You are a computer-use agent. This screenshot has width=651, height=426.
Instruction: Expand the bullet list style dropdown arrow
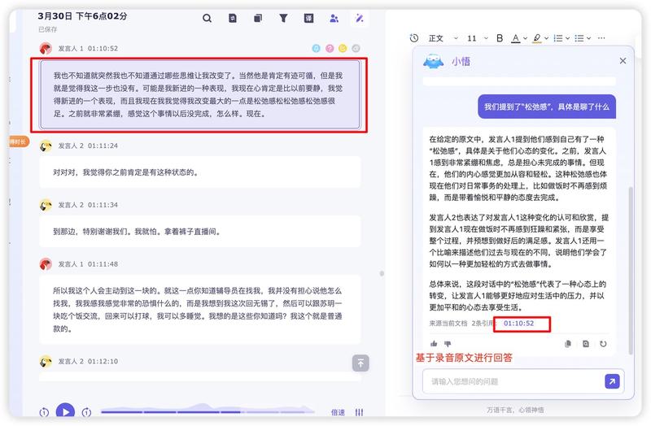tap(588, 38)
